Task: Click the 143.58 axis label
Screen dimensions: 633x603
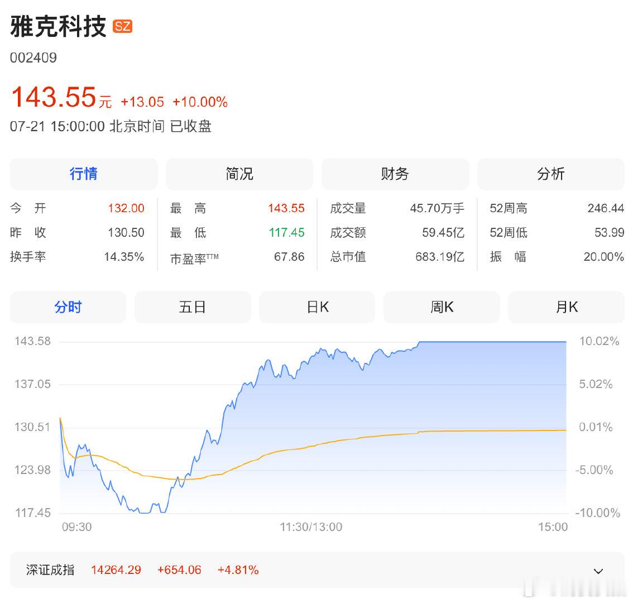Action: [33, 341]
